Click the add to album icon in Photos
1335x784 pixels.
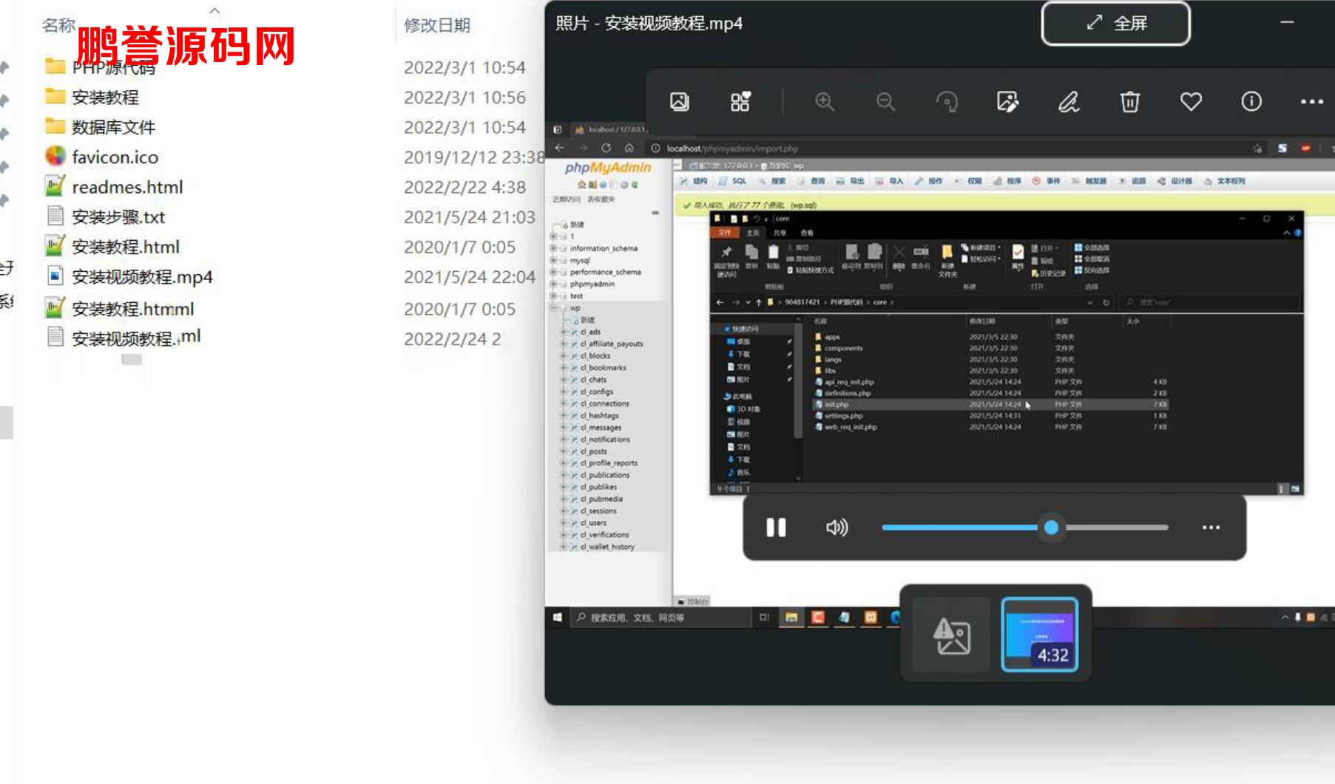[x=740, y=101]
